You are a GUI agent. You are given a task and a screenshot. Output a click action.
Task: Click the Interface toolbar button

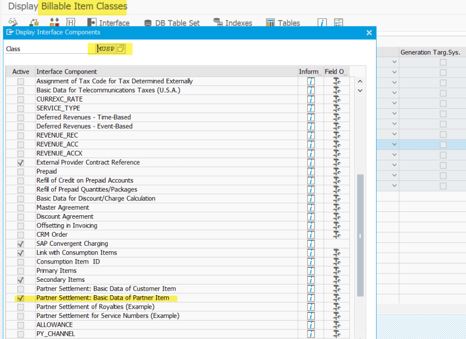click(108, 23)
